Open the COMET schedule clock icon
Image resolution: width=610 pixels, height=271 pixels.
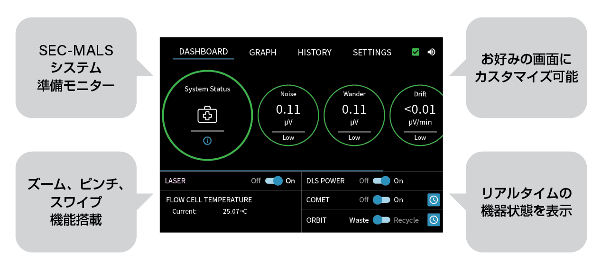[x=434, y=200]
